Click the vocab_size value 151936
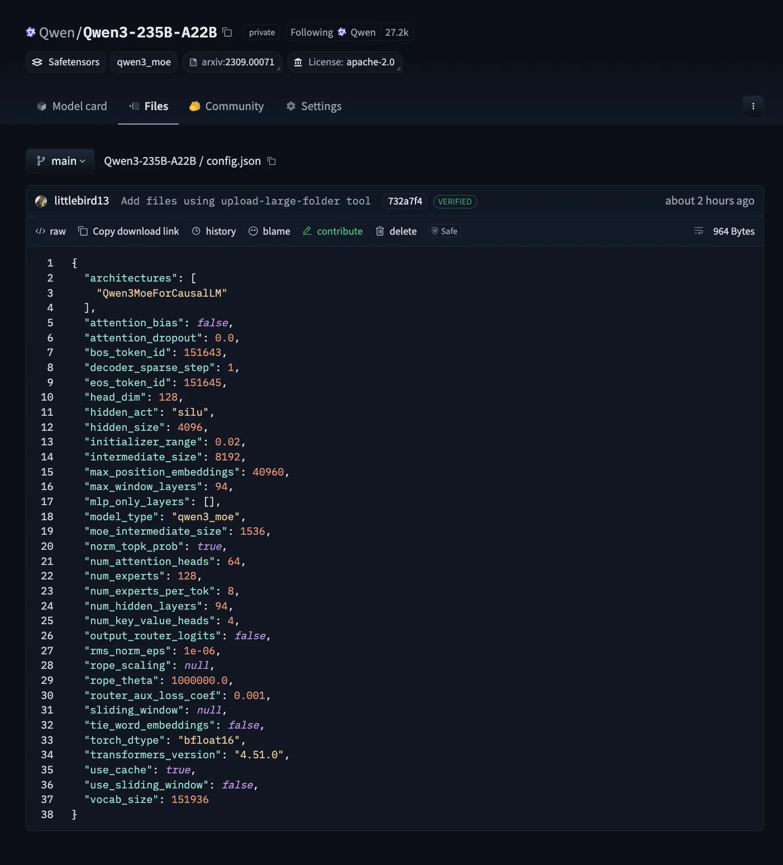Viewport: 783px width, 865px height. click(x=190, y=800)
